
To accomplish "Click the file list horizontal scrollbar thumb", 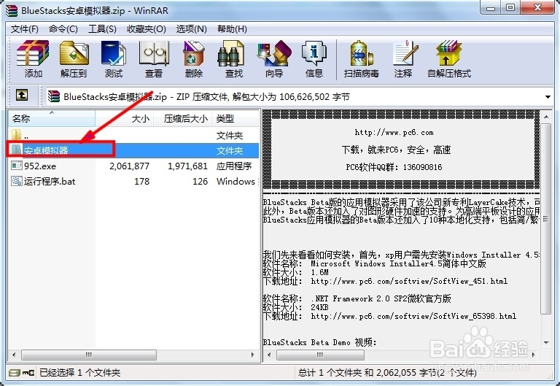I will pos(88,355).
